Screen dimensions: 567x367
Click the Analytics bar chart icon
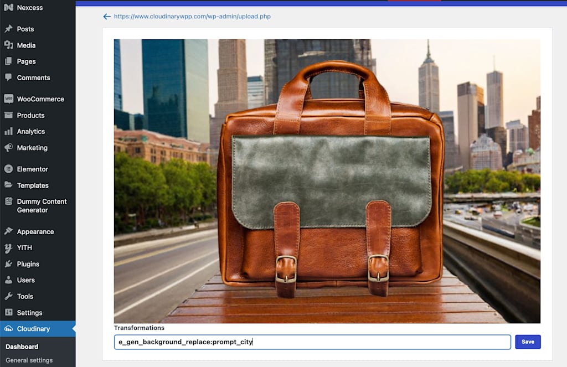(8, 131)
